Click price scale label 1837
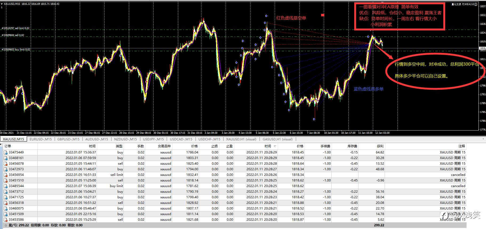Screen dimensions: 486x229 click(483, 6)
